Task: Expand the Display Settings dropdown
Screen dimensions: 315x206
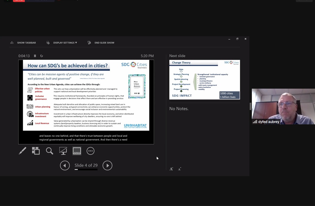Action: pyautogui.click(x=62, y=43)
